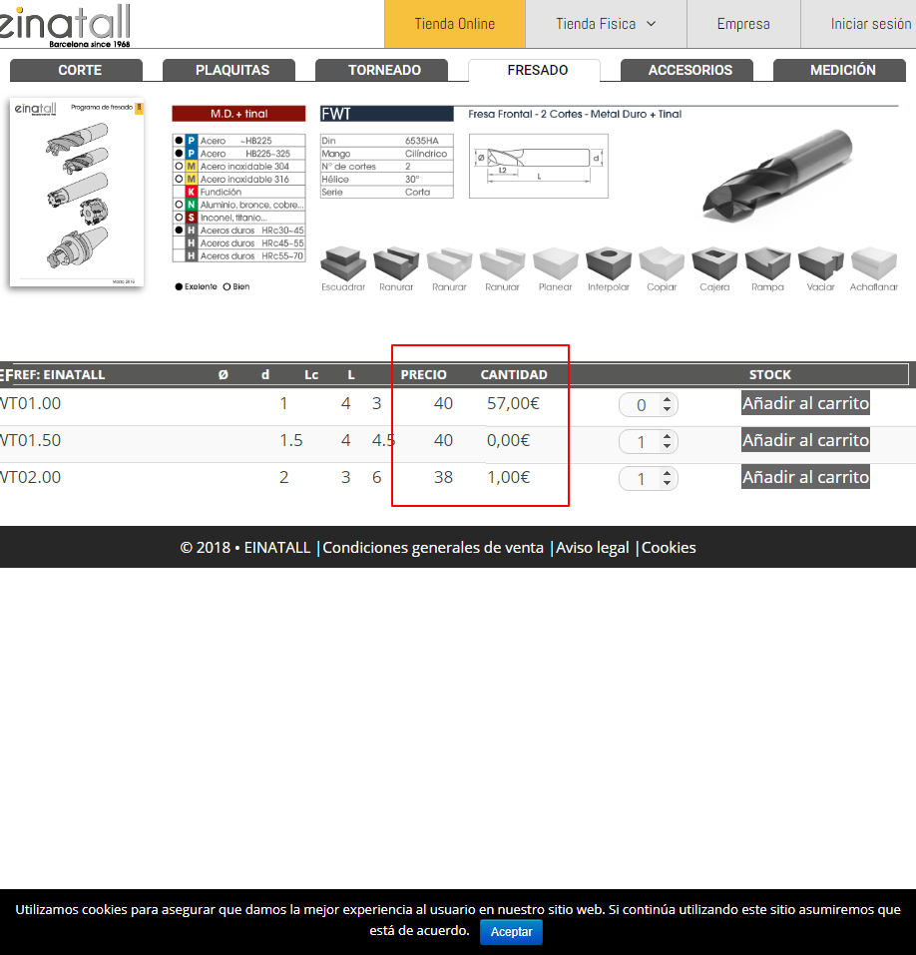Click quantity stepper for VT01.00 row
Viewport: 916px width, 955px height.
pos(649,405)
